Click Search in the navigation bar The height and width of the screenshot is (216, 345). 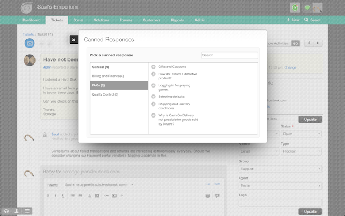tap(313, 20)
